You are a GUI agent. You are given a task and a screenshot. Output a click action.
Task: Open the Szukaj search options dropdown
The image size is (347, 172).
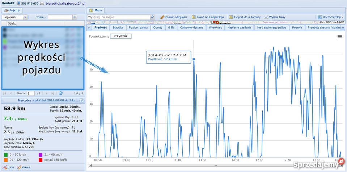[45, 17]
